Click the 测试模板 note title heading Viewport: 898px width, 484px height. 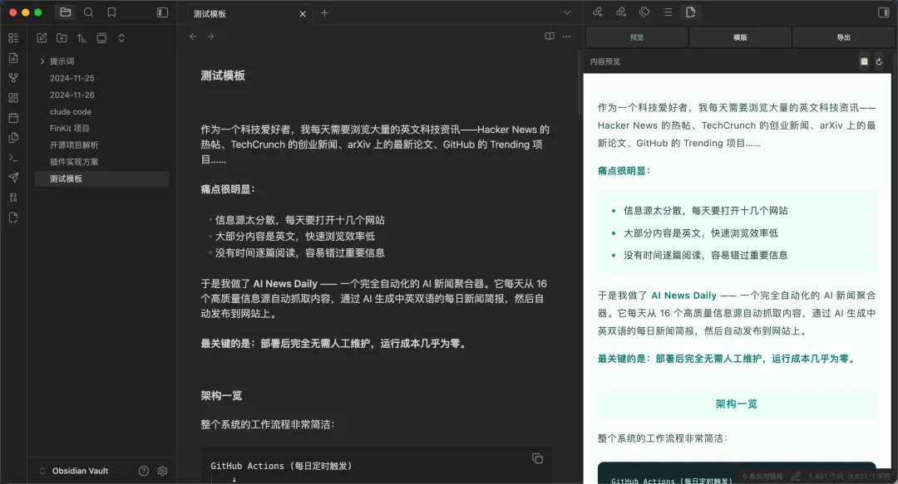click(x=223, y=76)
